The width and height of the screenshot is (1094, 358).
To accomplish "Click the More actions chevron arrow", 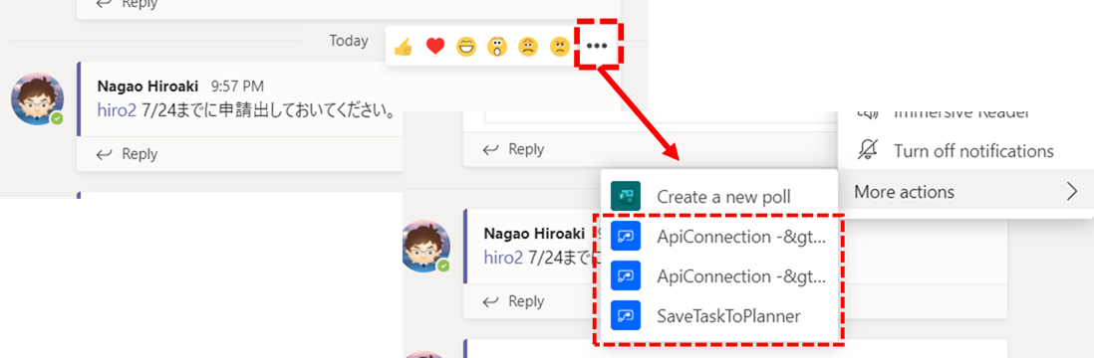I will click(x=1072, y=192).
